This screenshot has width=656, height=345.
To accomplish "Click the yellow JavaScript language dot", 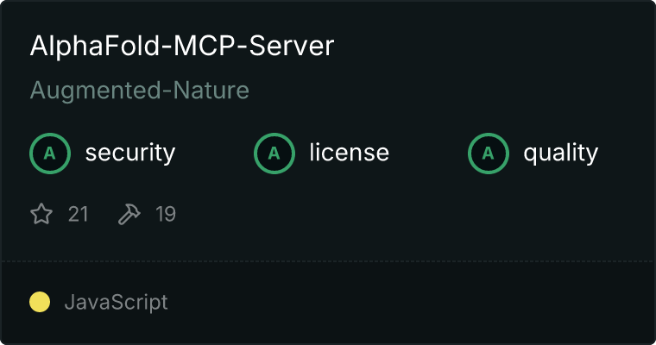I will 40,302.
